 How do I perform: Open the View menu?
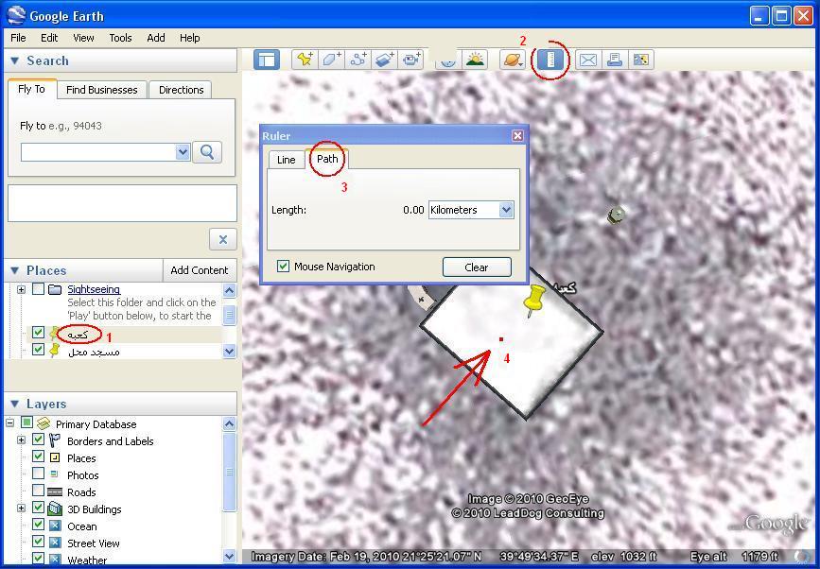pyautogui.click(x=83, y=38)
